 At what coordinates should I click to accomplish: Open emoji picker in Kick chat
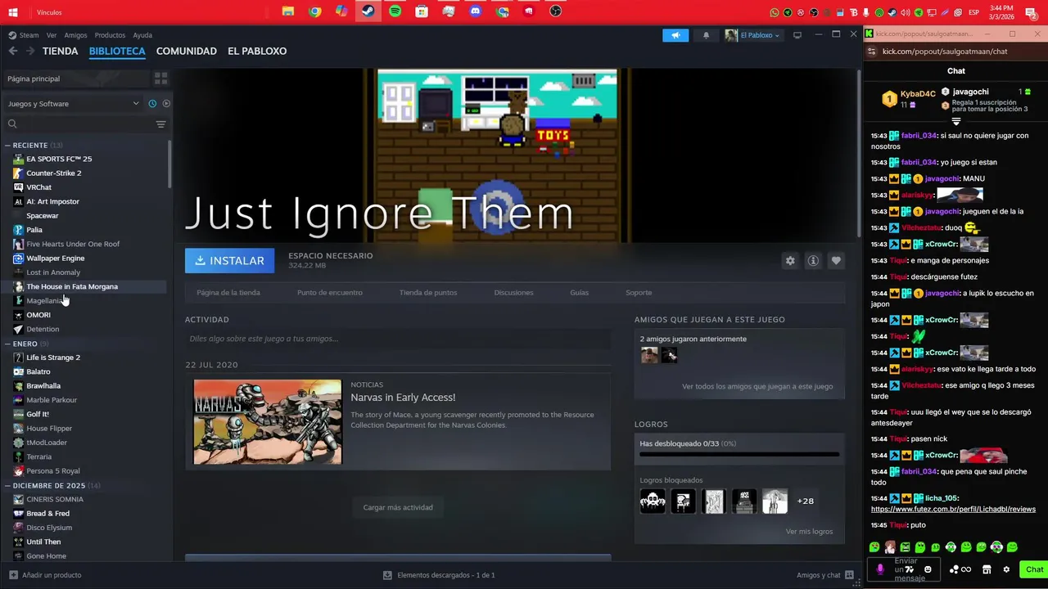(928, 569)
